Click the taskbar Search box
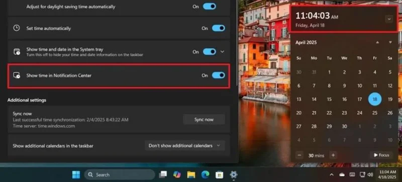The width and height of the screenshot is (402, 182). coord(120,174)
